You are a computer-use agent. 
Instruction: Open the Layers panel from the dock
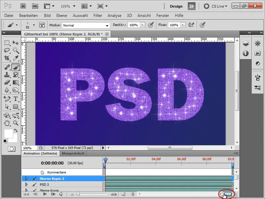(x=246, y=43)
